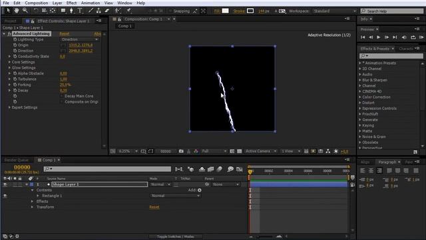This screenshot has width=426, height=240.
Task: Click the Stroke label link
Action: point(239,11)
